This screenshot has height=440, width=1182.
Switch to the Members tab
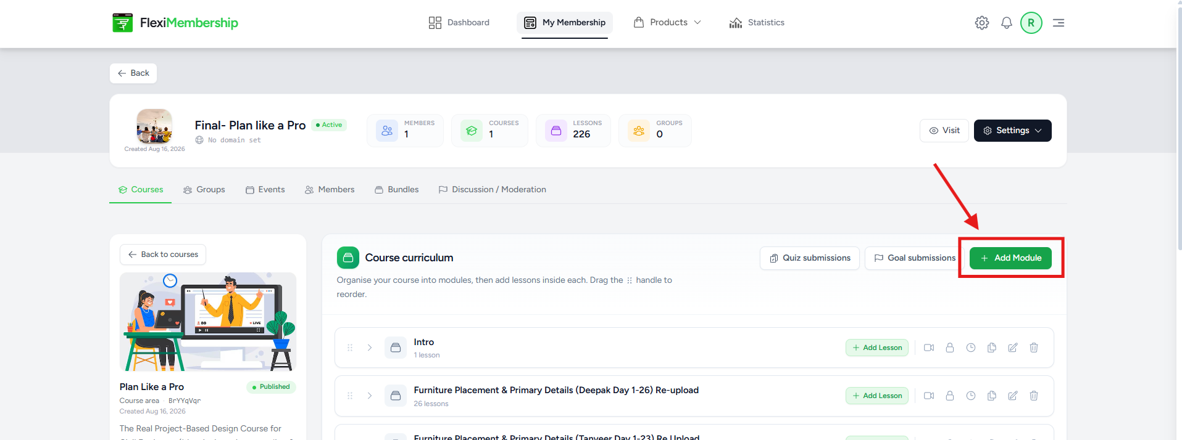point(330,190)
